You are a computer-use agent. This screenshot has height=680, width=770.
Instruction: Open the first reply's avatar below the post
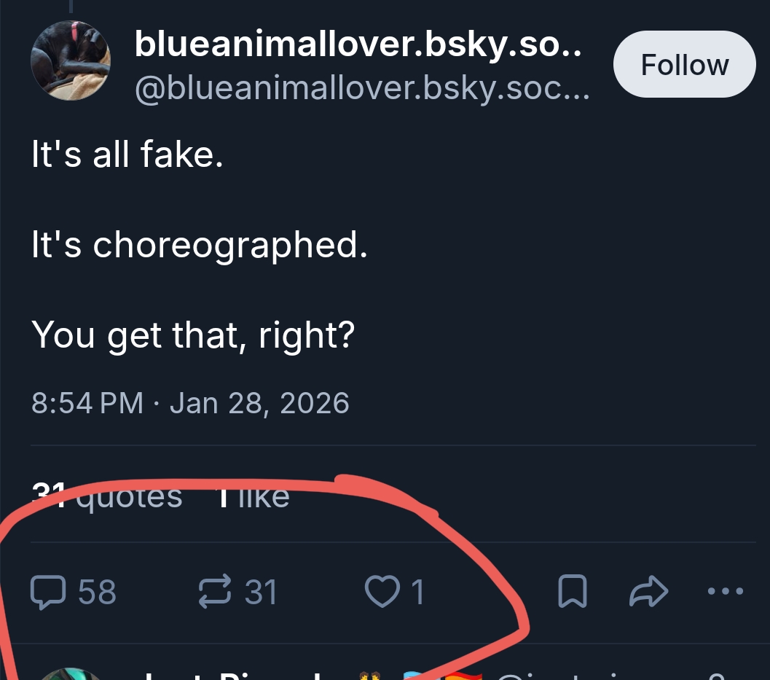click(x=69, y=674)
